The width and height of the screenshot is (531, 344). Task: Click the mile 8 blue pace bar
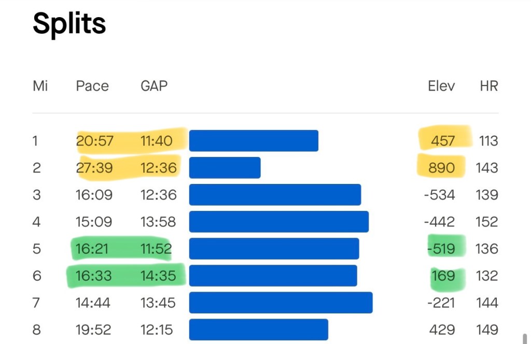click(x=258, y=329)
